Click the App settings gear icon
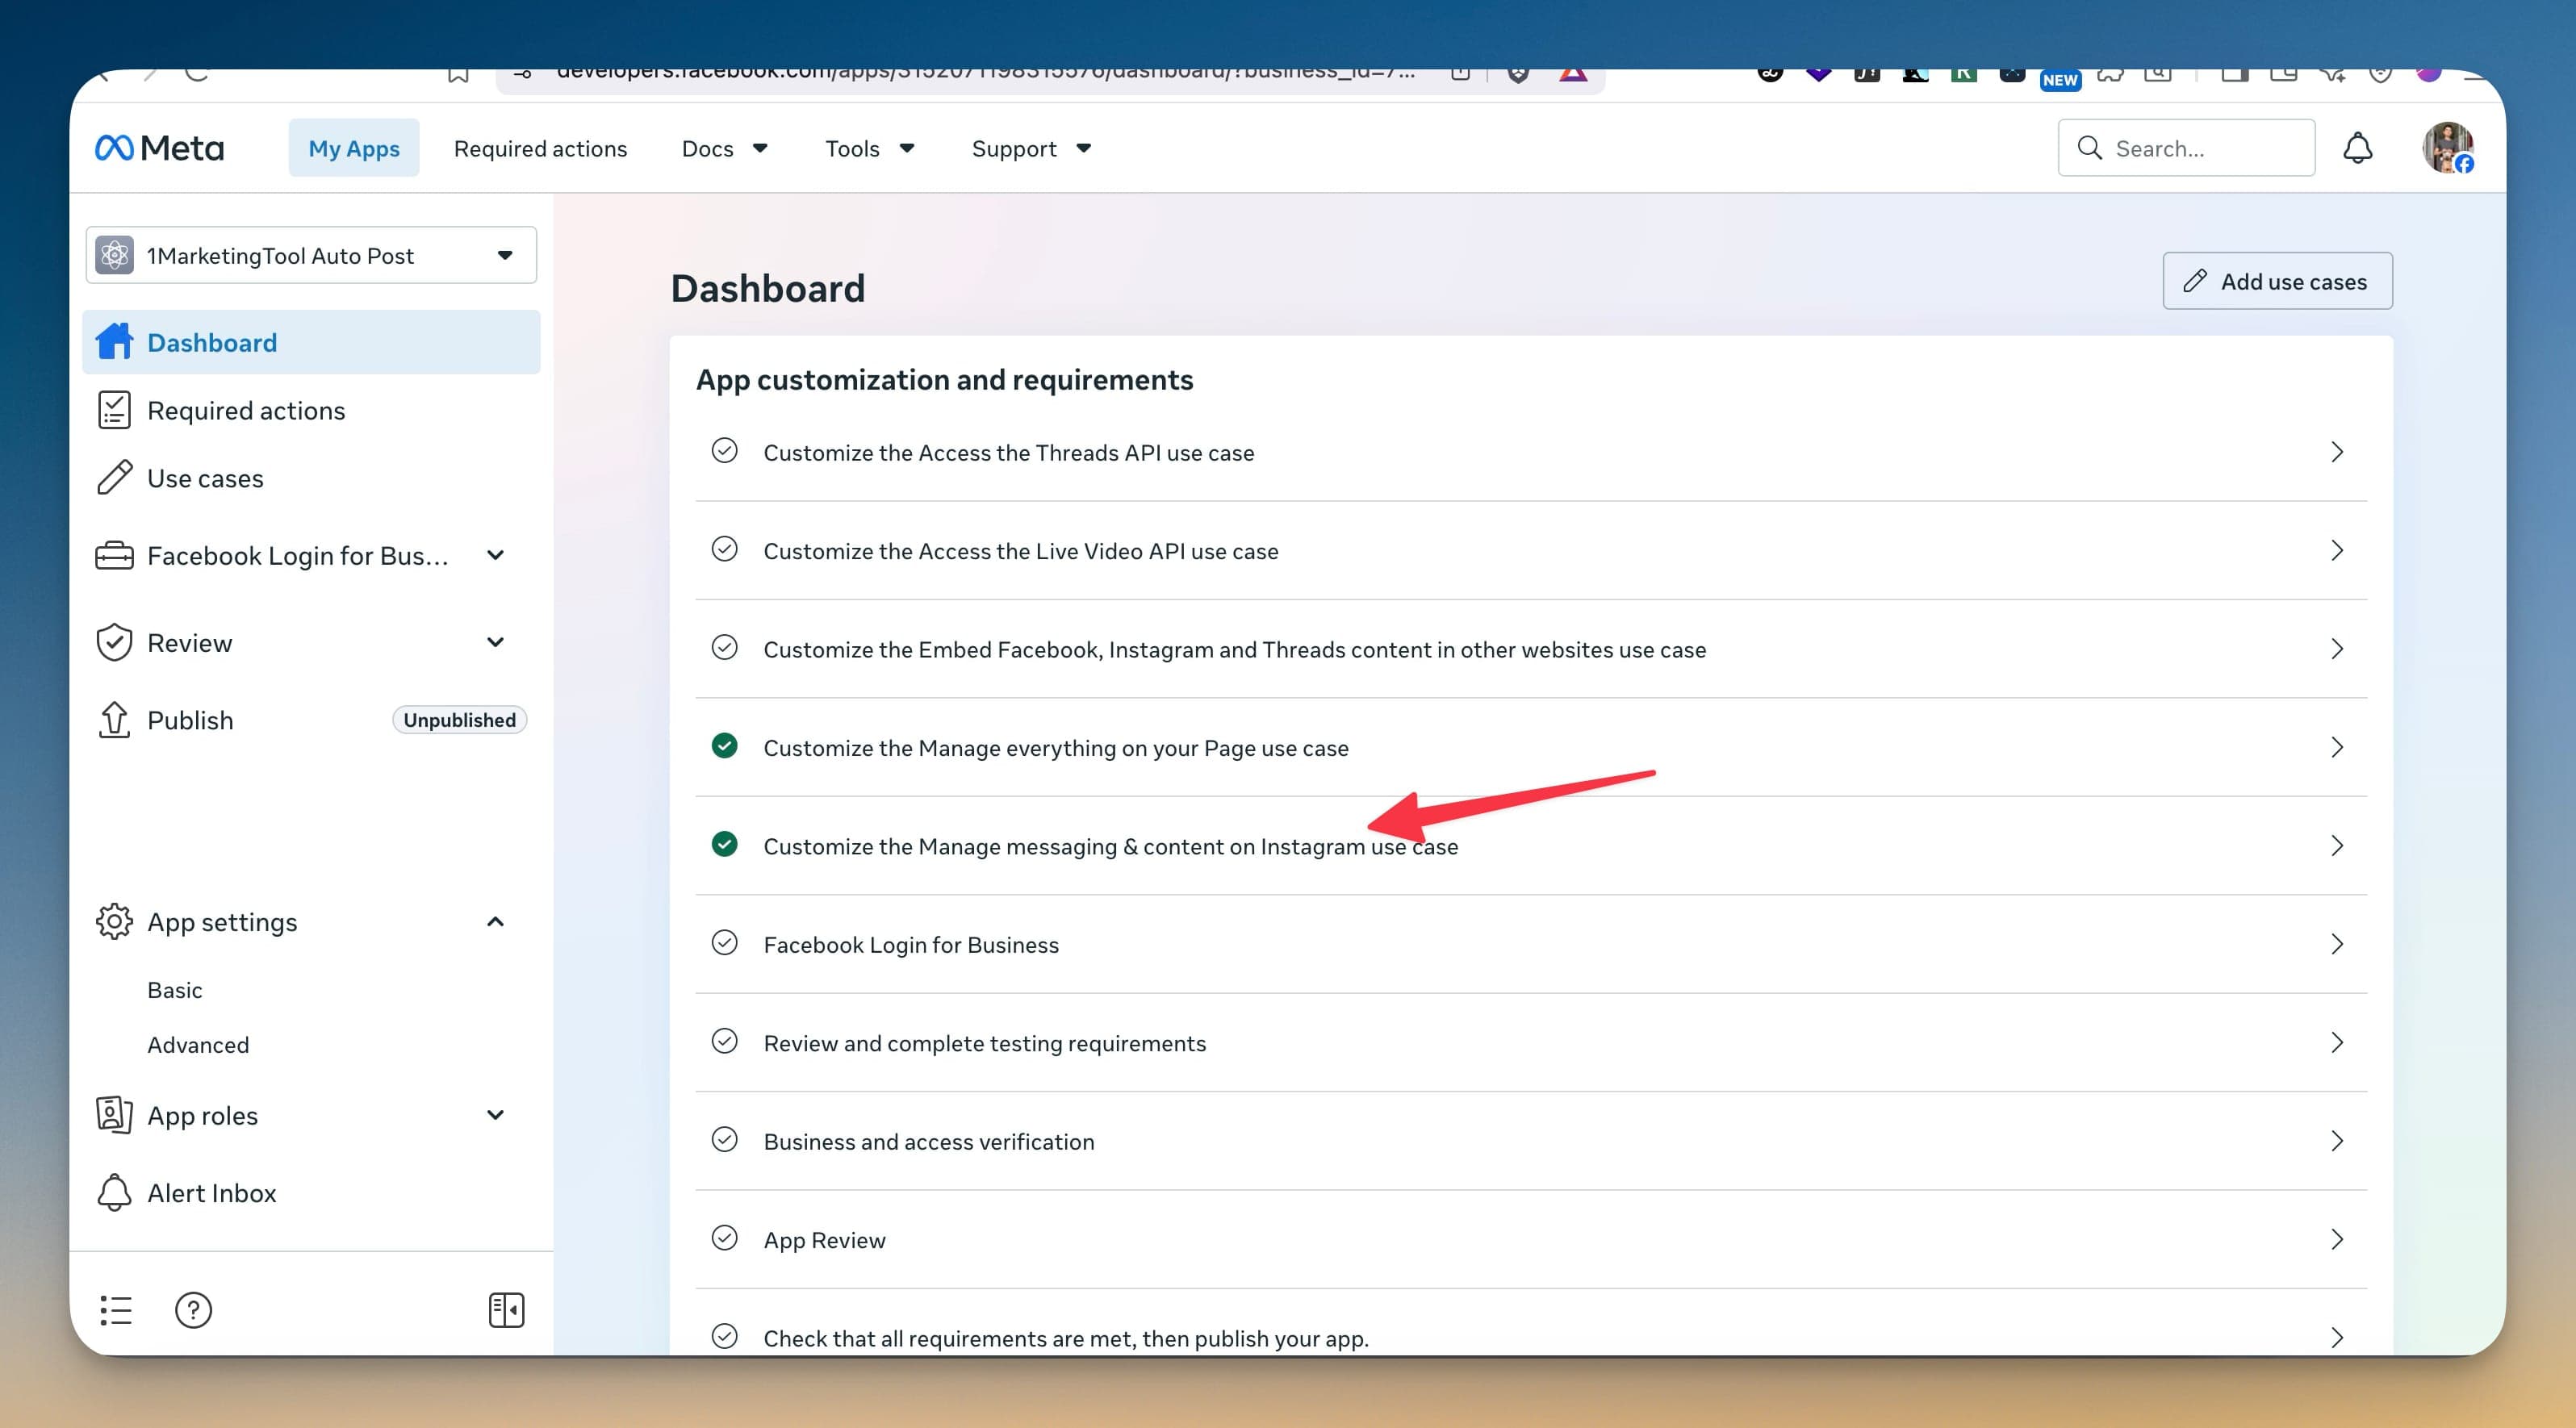The width and height of the screenshot is (2576, 1428). click(x=114, y=921)
